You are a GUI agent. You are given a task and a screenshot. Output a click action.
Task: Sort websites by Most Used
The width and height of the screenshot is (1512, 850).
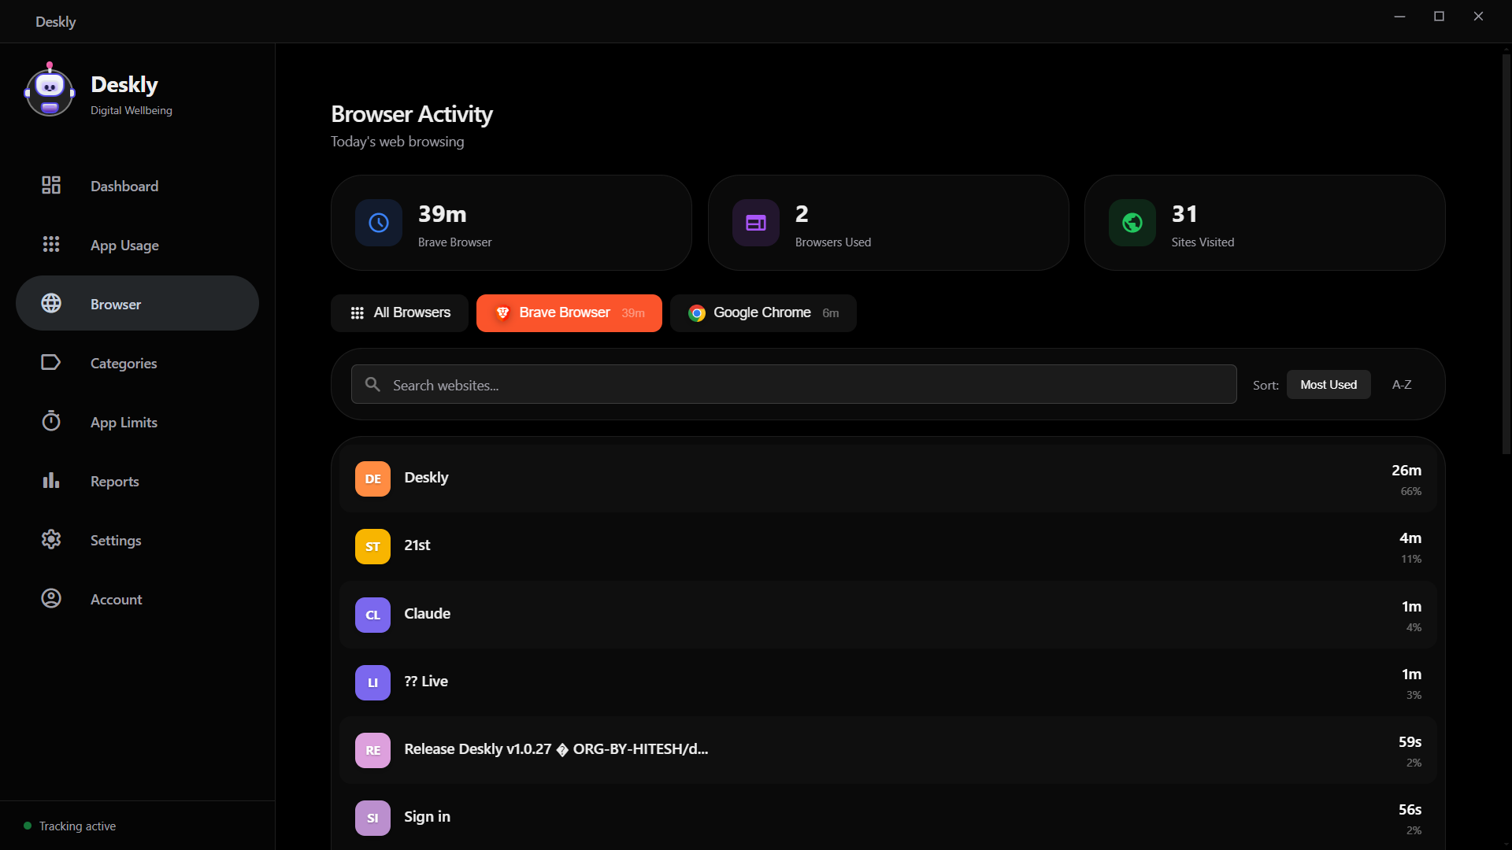point(1328,385)
